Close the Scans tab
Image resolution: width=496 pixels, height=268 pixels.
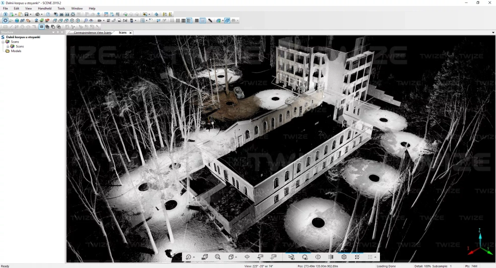[x=130, y=33]
